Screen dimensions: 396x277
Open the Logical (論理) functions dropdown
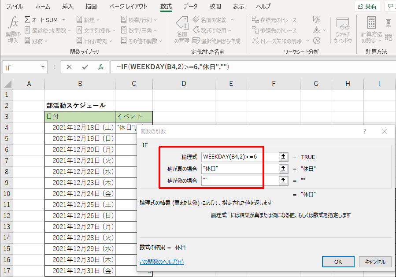88,20
